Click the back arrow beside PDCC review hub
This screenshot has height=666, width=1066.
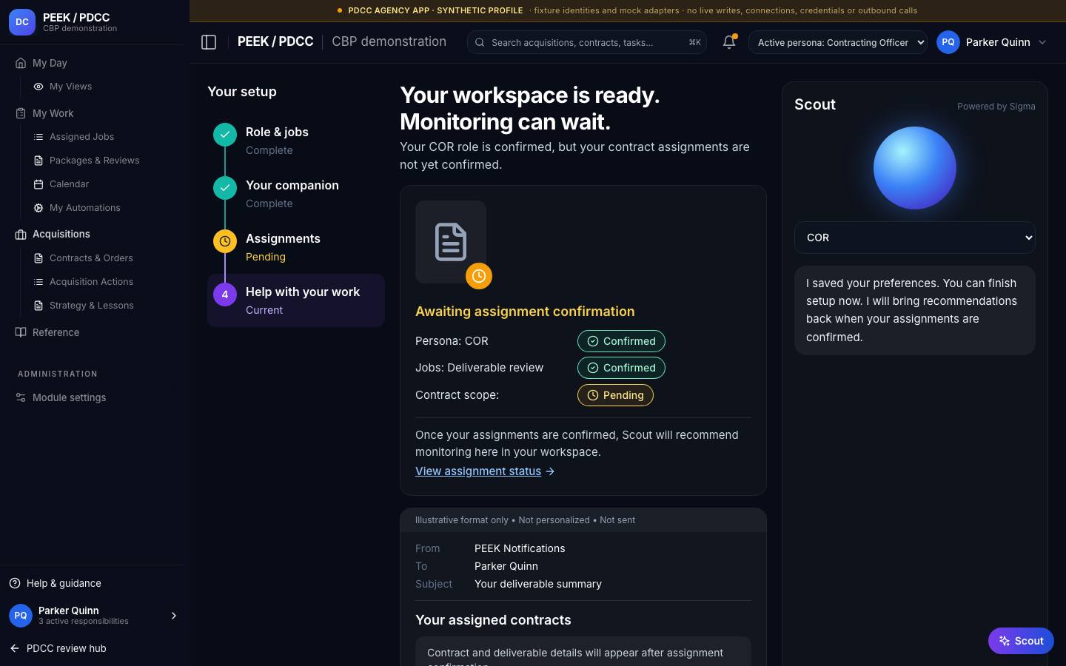pyautogui.click(x=15, y=648)
